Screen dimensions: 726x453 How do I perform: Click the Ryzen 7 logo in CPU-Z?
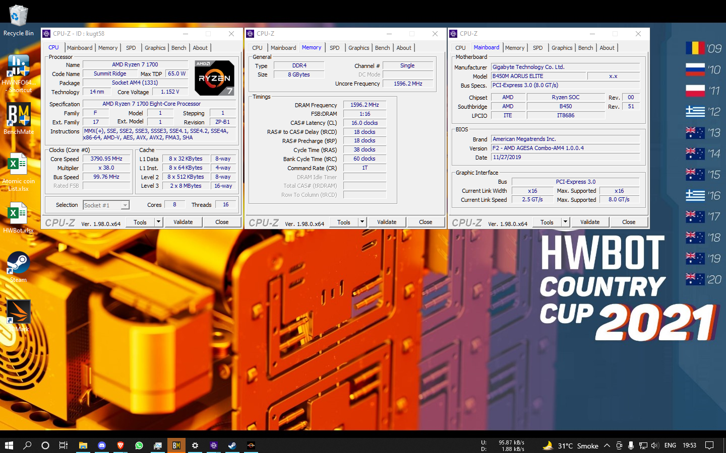pos(214,78)
